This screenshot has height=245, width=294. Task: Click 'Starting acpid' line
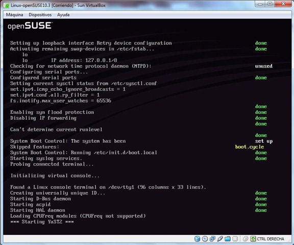tap(31, 205)
